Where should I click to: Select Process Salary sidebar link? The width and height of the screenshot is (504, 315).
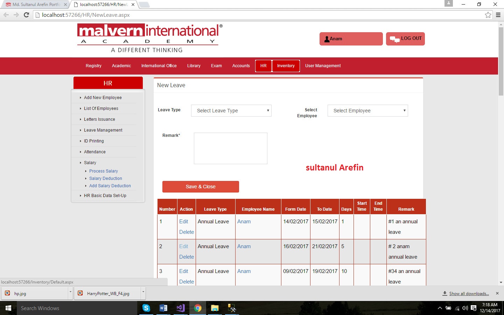(103, 171)
